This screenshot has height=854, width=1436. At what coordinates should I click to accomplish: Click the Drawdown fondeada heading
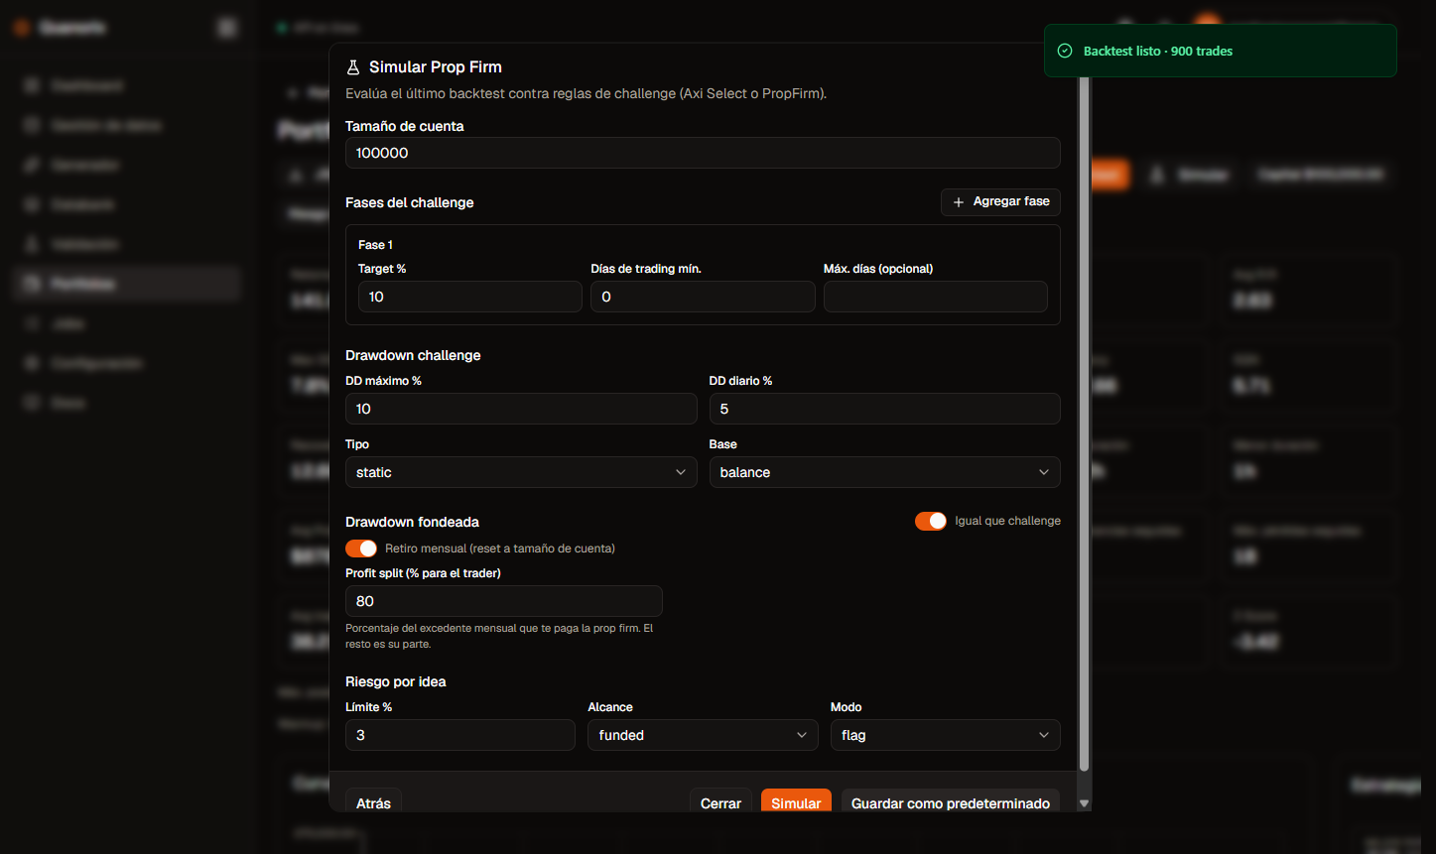click(x=412, y=522)
